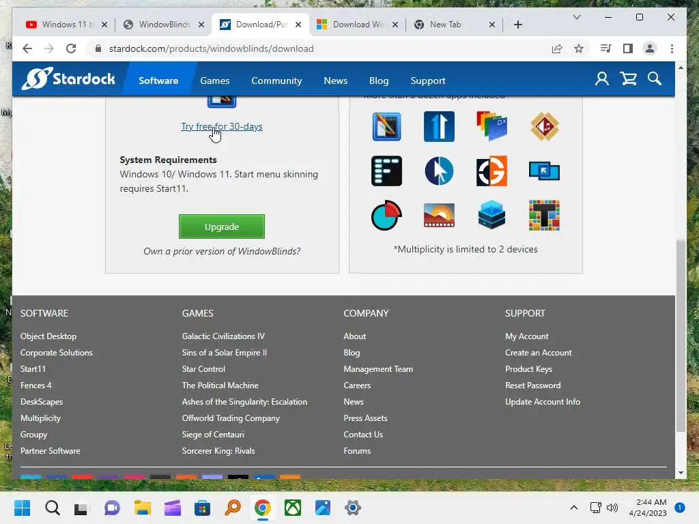Click the red diamond music note icon
Image resolution: width=699 pixels, height=524 pixels.
544,126
